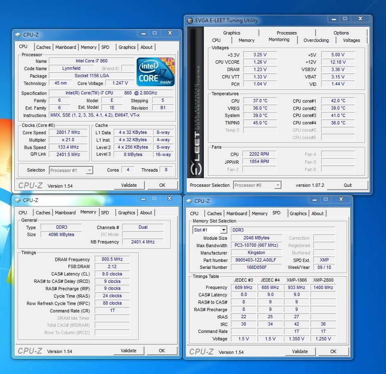Click the Level 3 cache 8 MBytes value
Image resolution: width=386 pixels, height=374 pixels.
(133, 154)
